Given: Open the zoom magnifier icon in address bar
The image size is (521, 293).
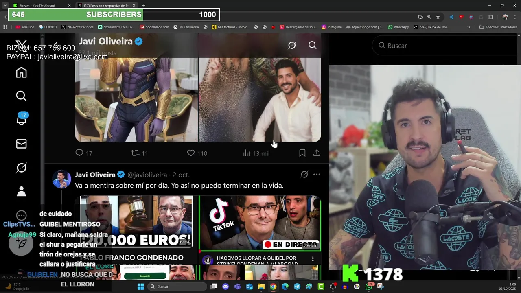Looking at the screenshot, I should coord(429,17).
